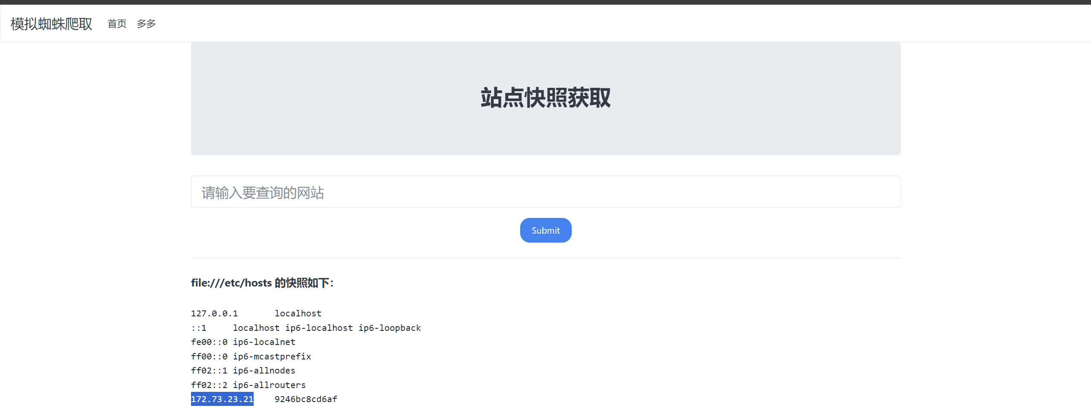Open the 首页 navigation item

[x=117, y=24]
